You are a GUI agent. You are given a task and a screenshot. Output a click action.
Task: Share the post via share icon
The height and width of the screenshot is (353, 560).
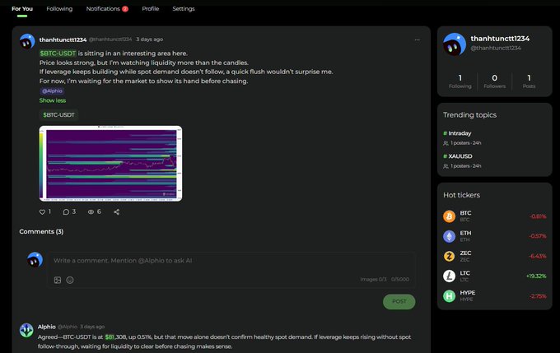coord(116,212)
